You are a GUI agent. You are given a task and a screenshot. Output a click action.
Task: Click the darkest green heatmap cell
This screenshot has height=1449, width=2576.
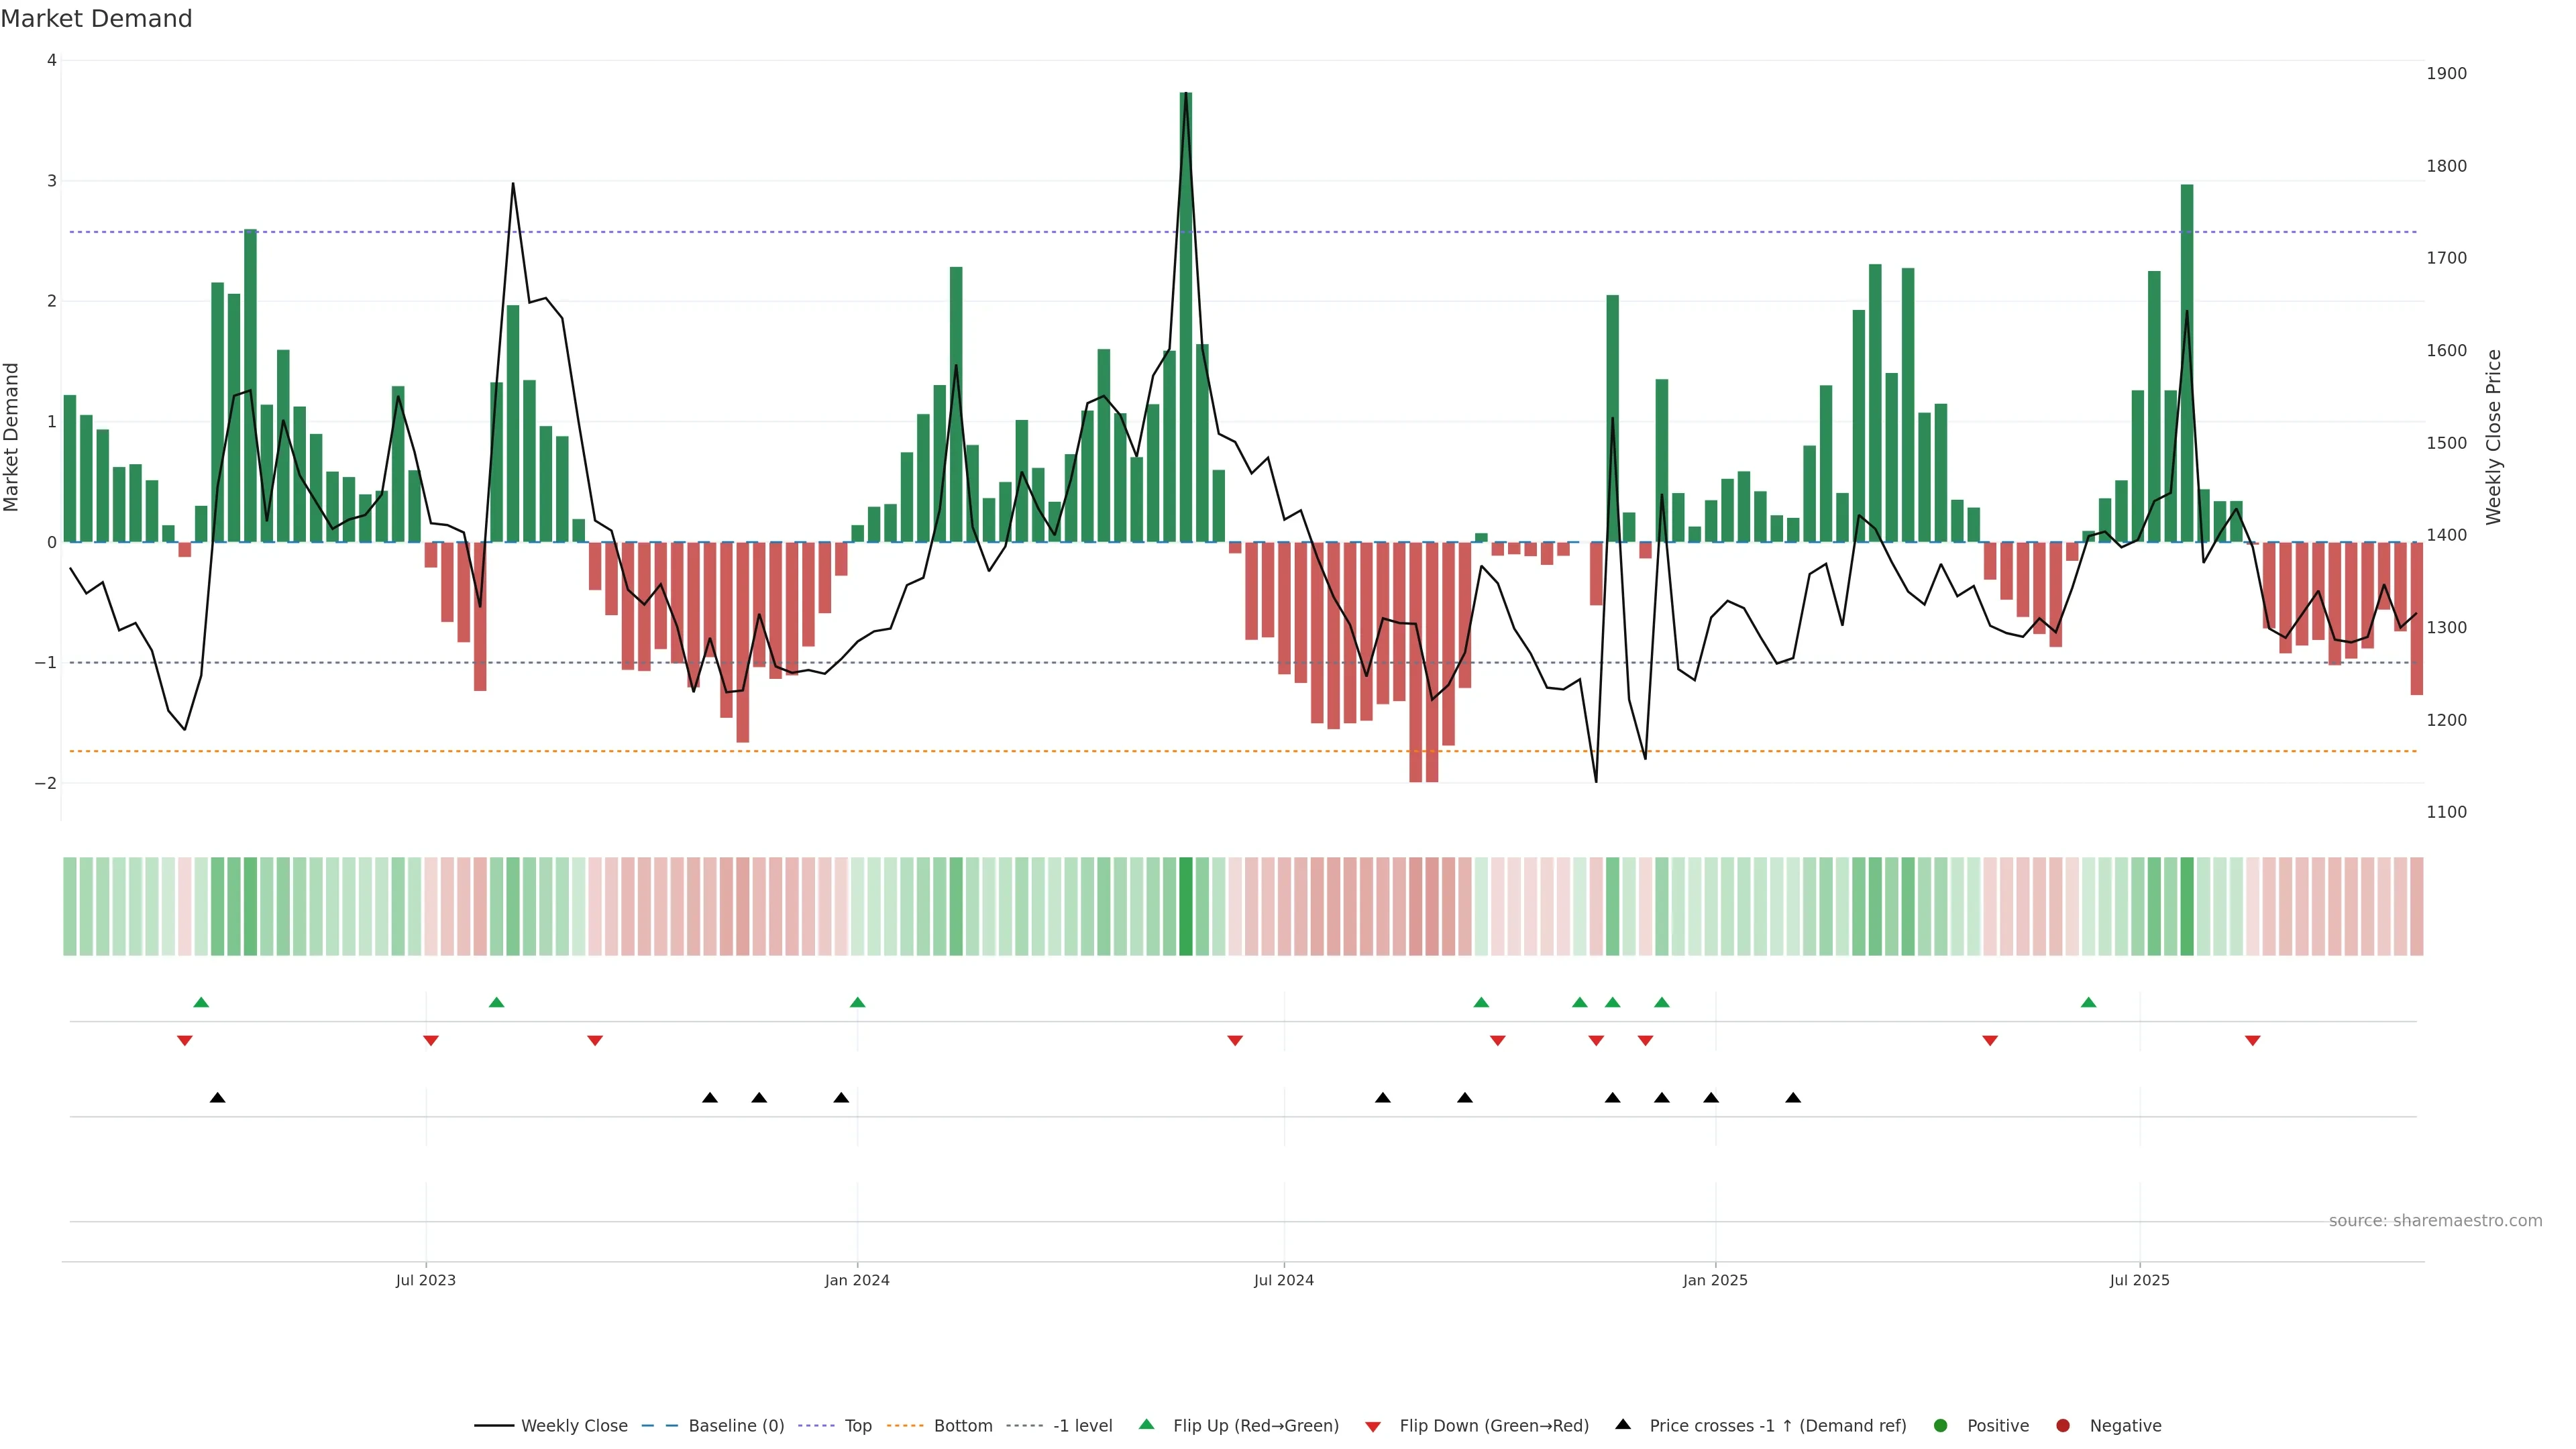[1186, 906]
